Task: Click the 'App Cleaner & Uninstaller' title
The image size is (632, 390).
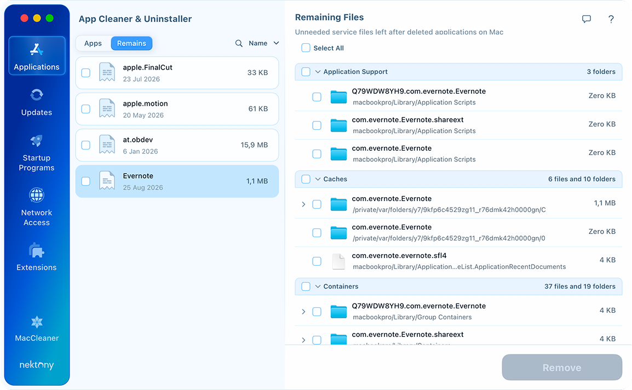Action: (135, 19)
